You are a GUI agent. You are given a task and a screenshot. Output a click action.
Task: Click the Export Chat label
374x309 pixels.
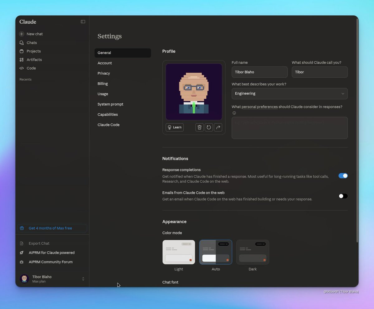coord(39,243)
